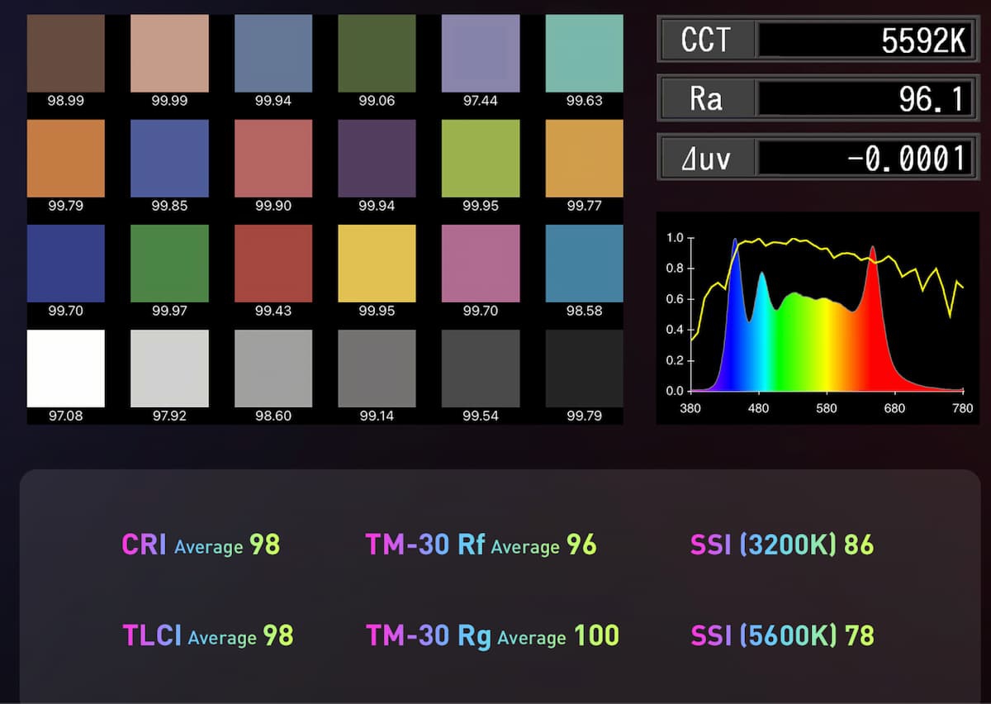
Task: Click the salmon swatch labeled 99.90
Action: click(273, 159)
